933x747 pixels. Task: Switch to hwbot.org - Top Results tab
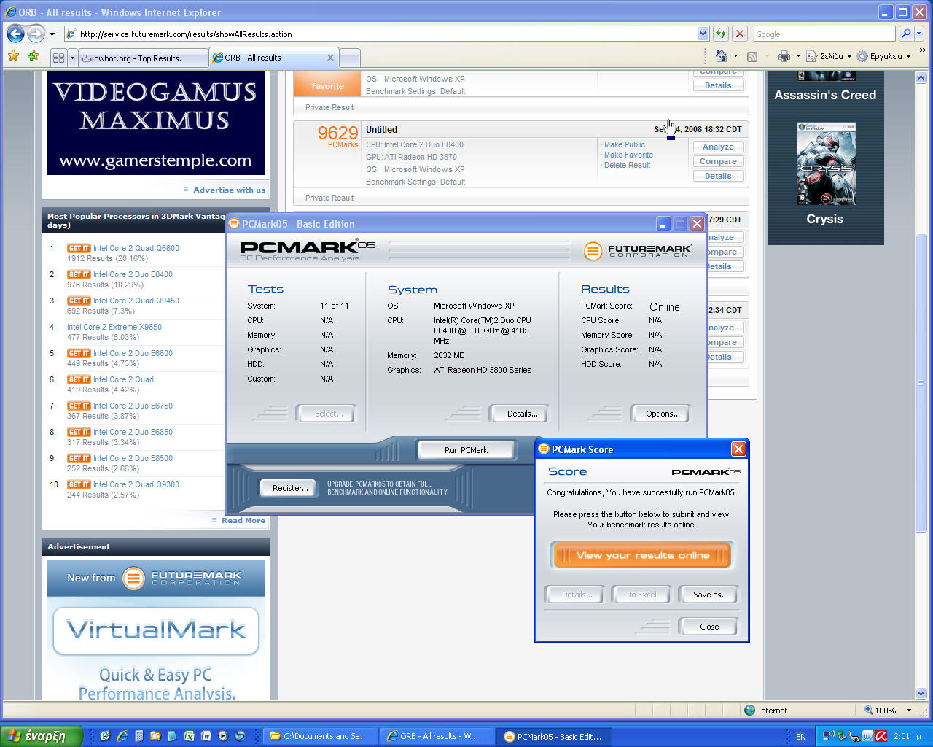point(143,58)
